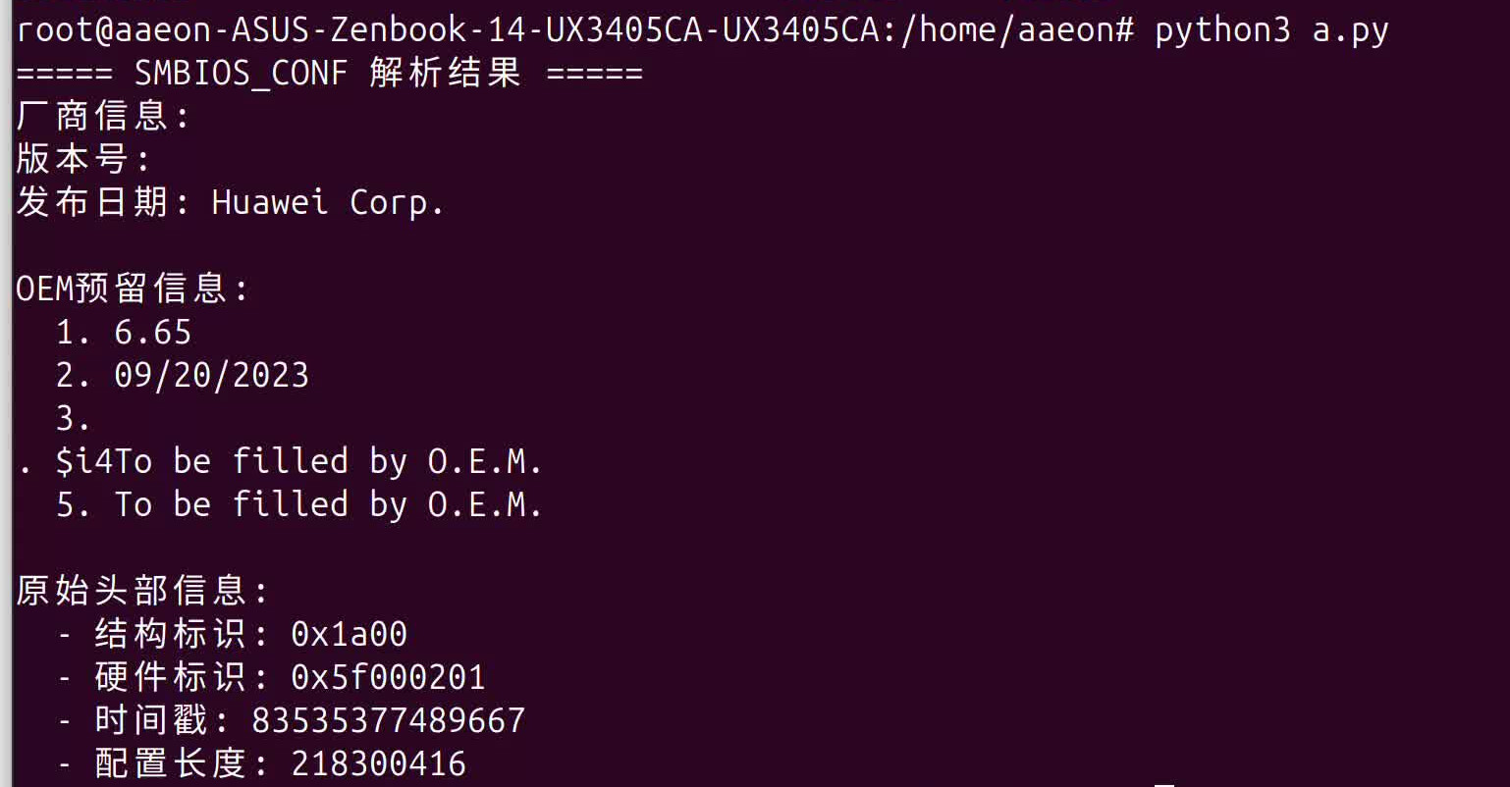Click the date "09/20/2023"
Image resolution: width=1510 pixels, height=787 pixels.
coord(211,375)
